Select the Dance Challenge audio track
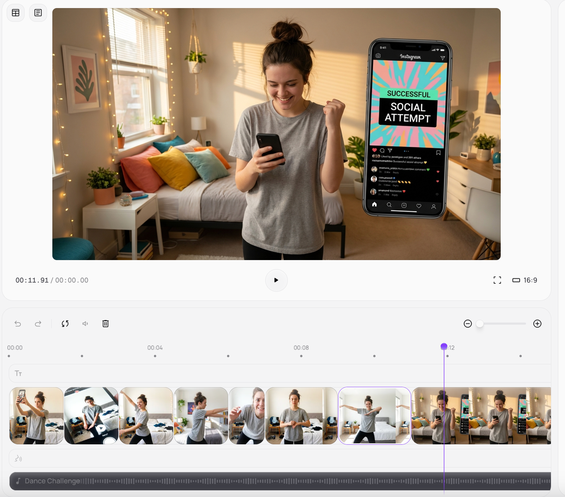Screen dimensions: 565x497 (281, 481)
